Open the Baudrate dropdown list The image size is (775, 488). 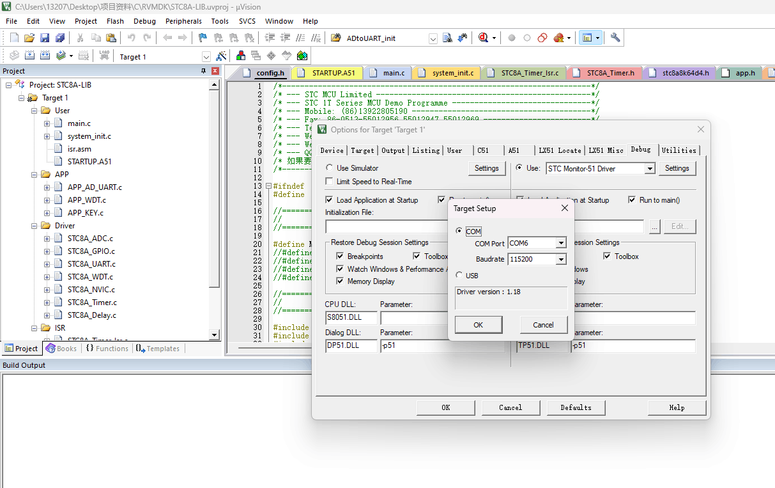(x=560, y=260)
